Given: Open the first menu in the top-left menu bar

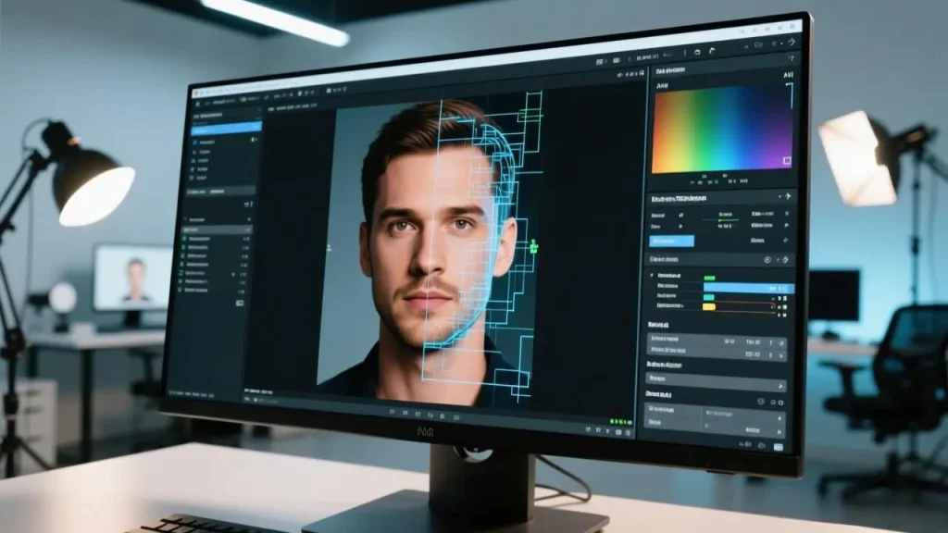Looking at the screenshot, I should [196, 102].
